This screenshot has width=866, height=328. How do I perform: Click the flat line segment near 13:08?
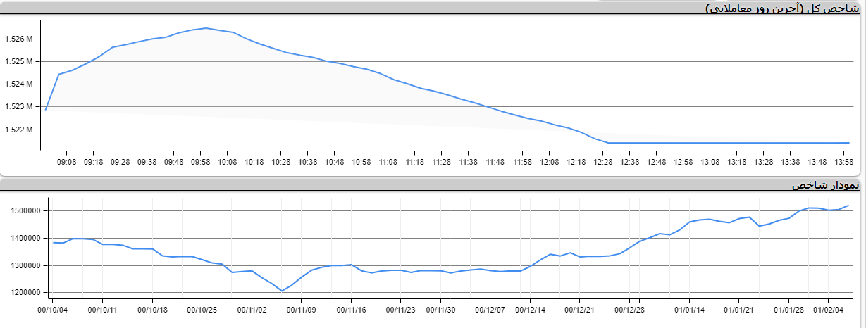coord(736,143)
